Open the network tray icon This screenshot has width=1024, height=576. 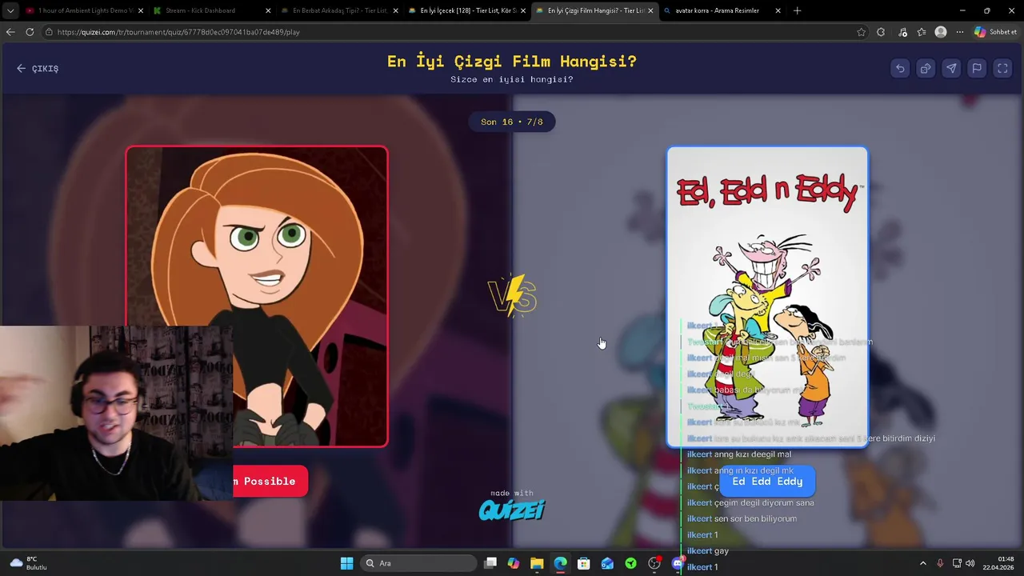click(x=957, y=563)
